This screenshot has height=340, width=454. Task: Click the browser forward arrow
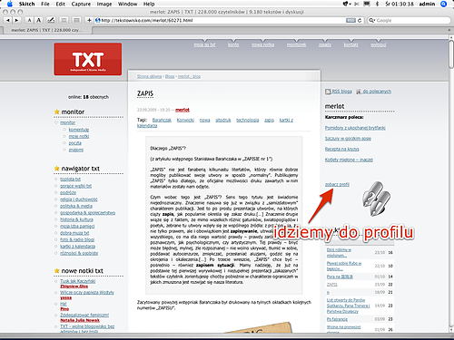16,20
